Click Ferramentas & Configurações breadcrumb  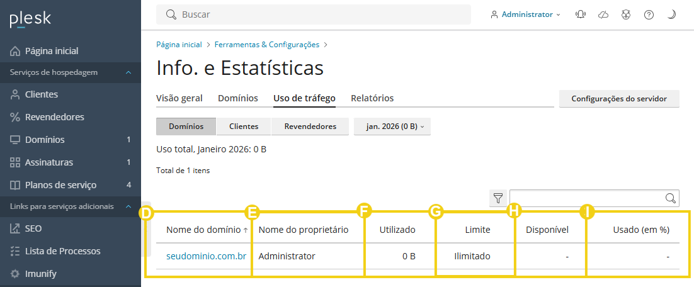click(267, 45)
